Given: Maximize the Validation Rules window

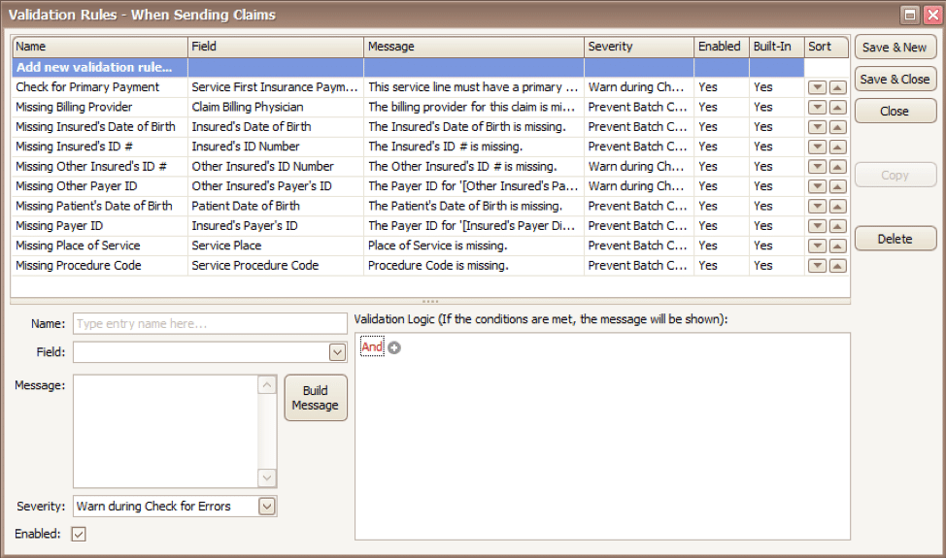Looking at the screenshot, I should click(x=910, y=15).
